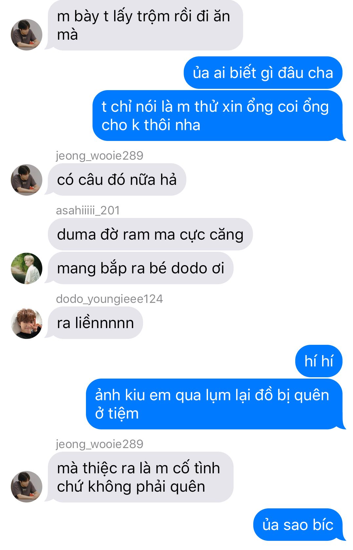Select the asahiiiii_201 username label
Screen dimensions: 353x550
pos(88,210)
